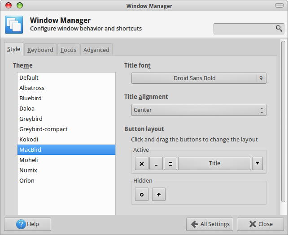Select the Albatross theme

66,88
